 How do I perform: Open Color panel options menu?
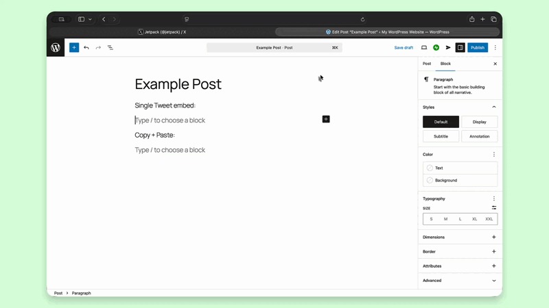[x=494, y=155]
